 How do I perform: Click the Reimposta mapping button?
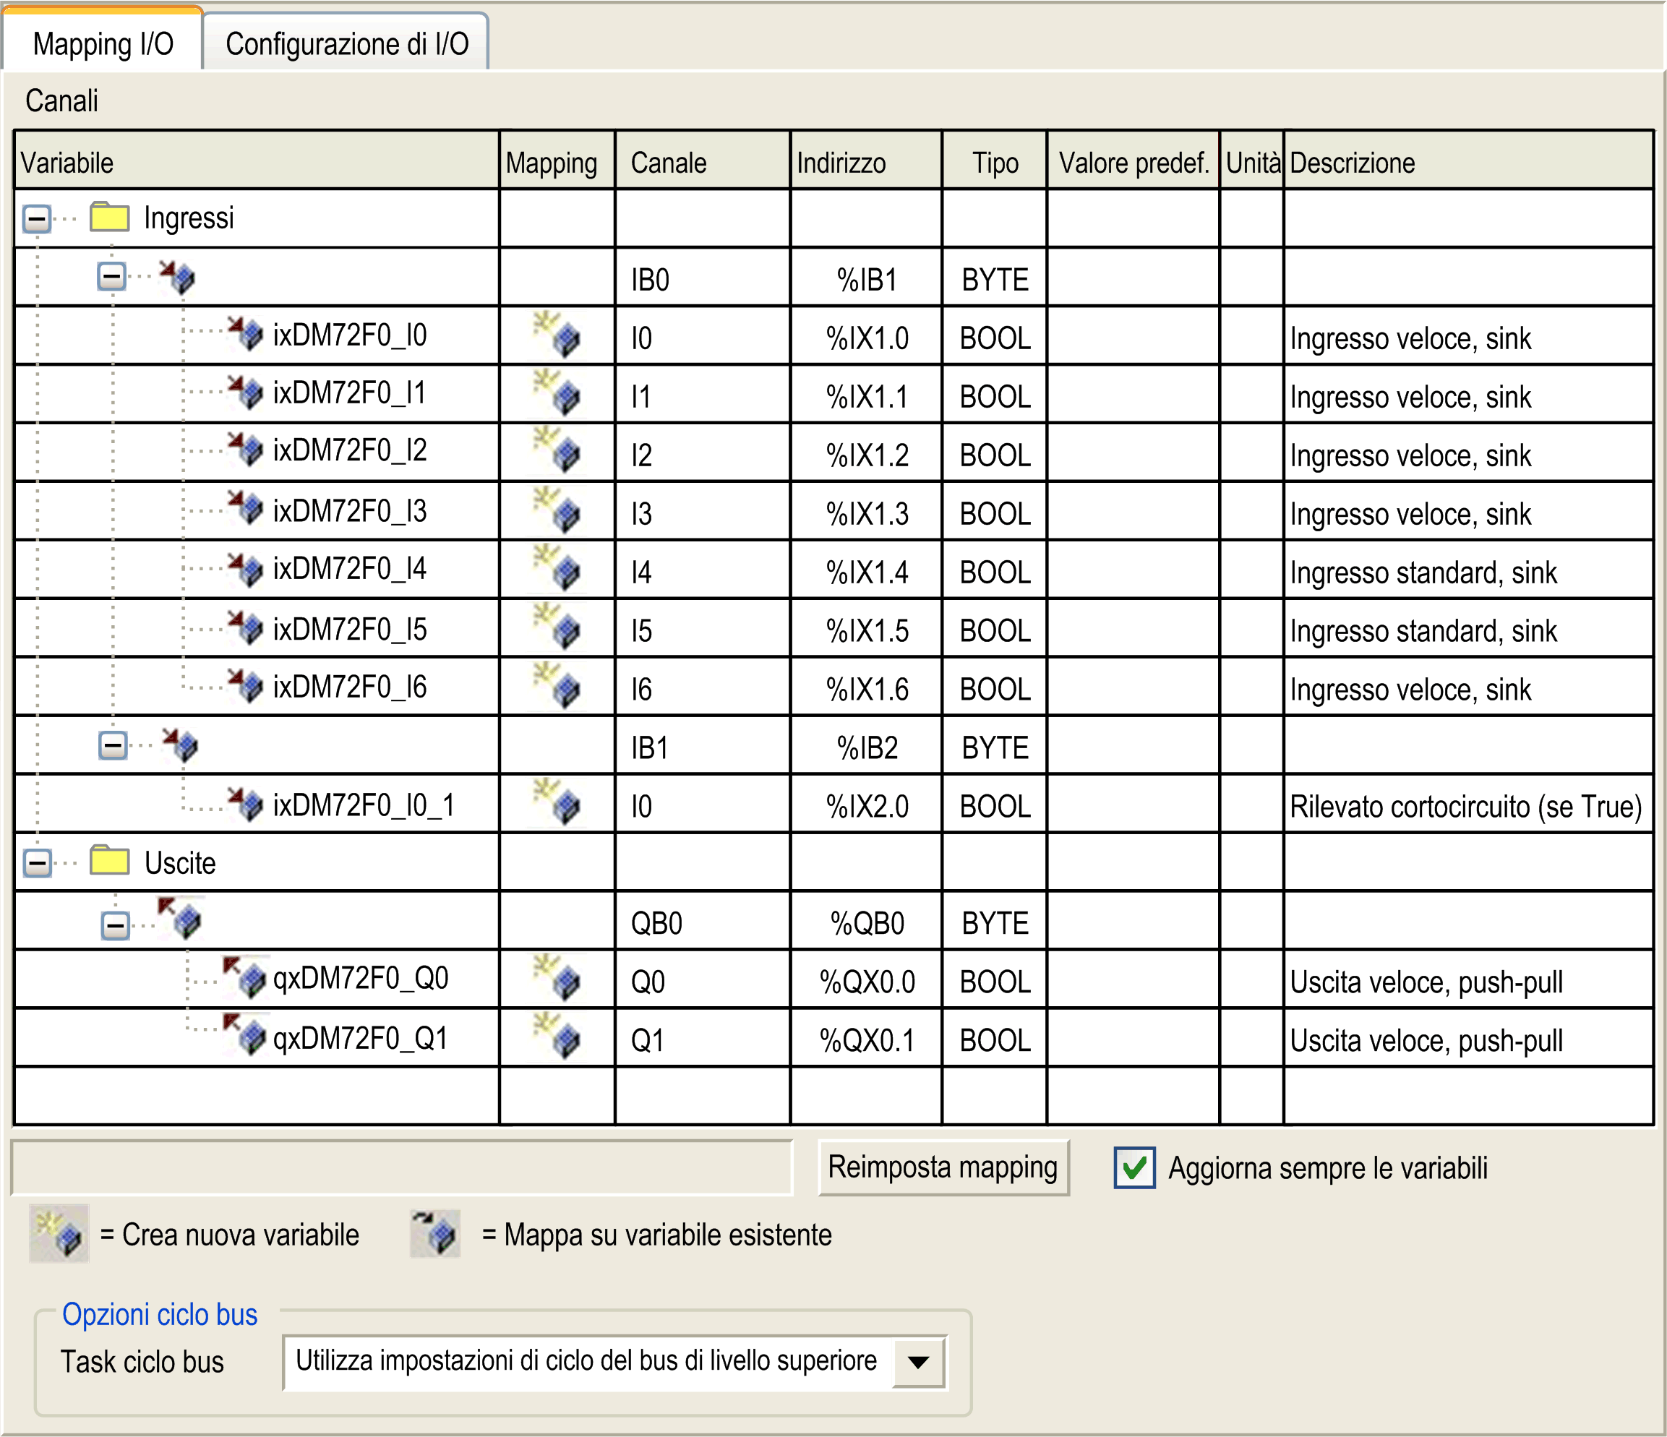pos(943,1167)
